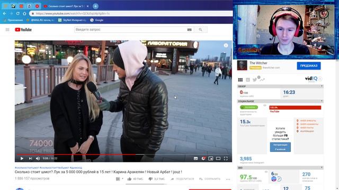Enter fullscreen in the video player
The image size is (339, 190).
click(226, 158)
